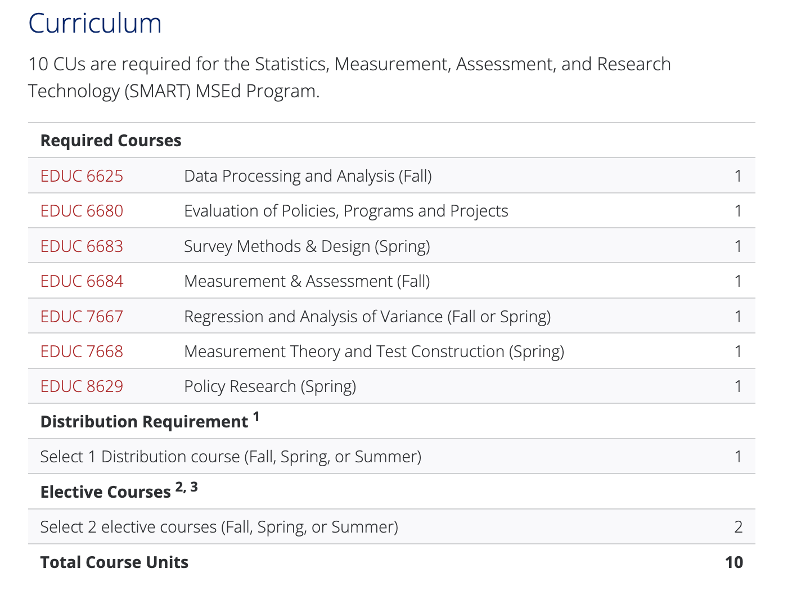Open the EDUC 6684 course link
The height and width of the screenshot is (595, 810).
coord(82,281)
